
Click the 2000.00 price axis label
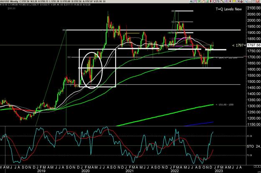tap(254, 20)
